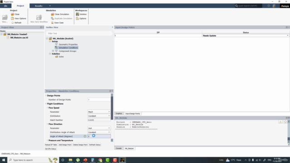Open Flow Speed Parameter dropdown (Mach)
This screenshot has width=290, height=163.
[x=99, y=112]
